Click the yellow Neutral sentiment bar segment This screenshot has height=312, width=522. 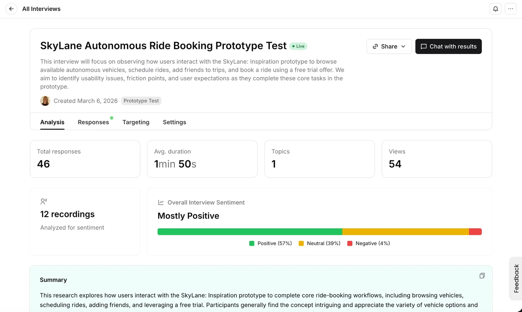click(x=406, y=232)
